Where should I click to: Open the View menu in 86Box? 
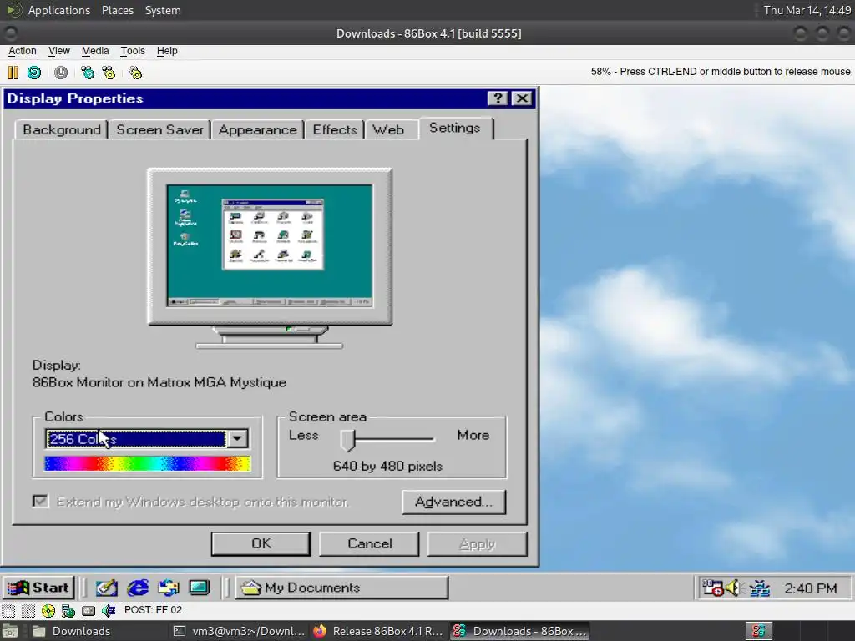point(59,51)
